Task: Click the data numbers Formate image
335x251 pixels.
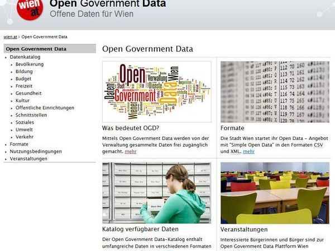Action: (275, 91)
